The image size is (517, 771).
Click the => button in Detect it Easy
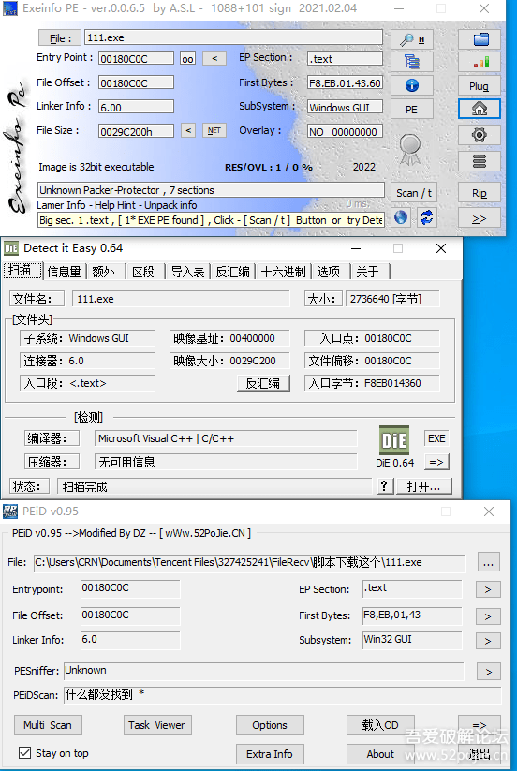[x=436, y=462]
